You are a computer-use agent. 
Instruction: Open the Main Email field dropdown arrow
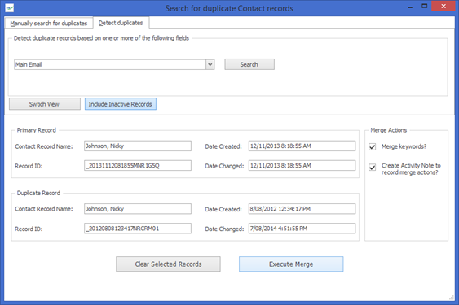point(210,64)
